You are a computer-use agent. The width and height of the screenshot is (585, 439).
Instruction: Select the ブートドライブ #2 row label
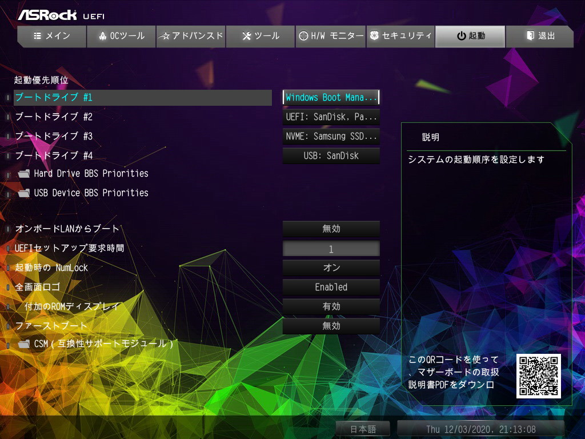pyautogui.click(x=54, y=117)
